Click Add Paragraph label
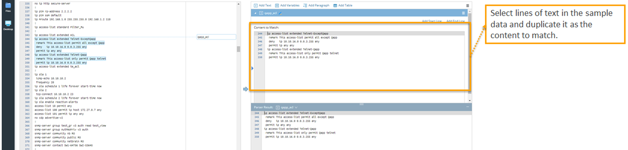The height and width of the screenshot is (150, 628). point(319,5)
